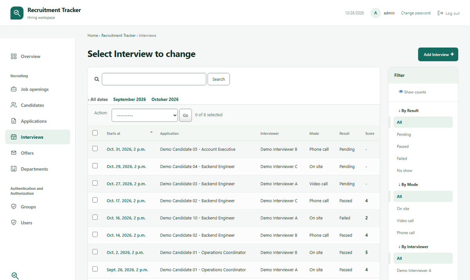Filter results by Passed
The image size is (470, 280).
[403, 146]
